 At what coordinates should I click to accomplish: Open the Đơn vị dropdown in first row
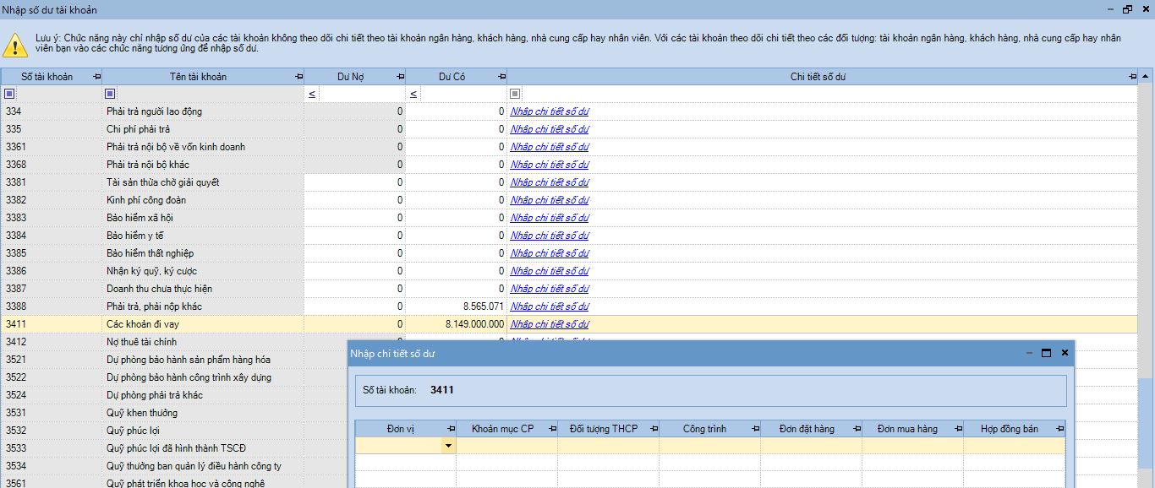pyautogui.click(x=448, y=446)
